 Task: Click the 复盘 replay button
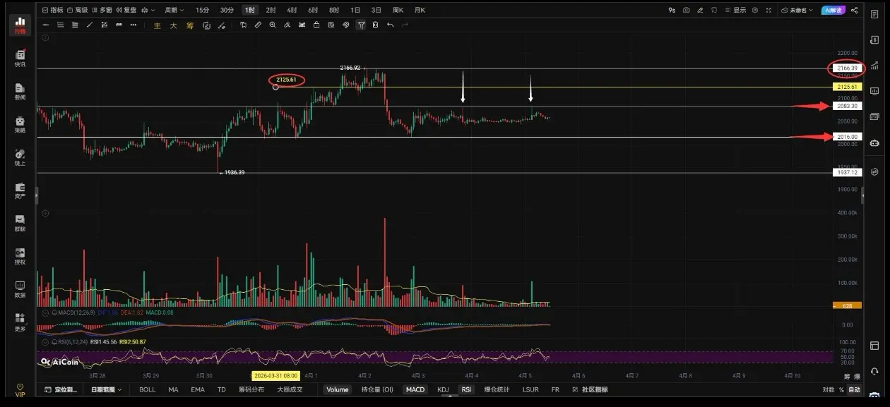126,10
